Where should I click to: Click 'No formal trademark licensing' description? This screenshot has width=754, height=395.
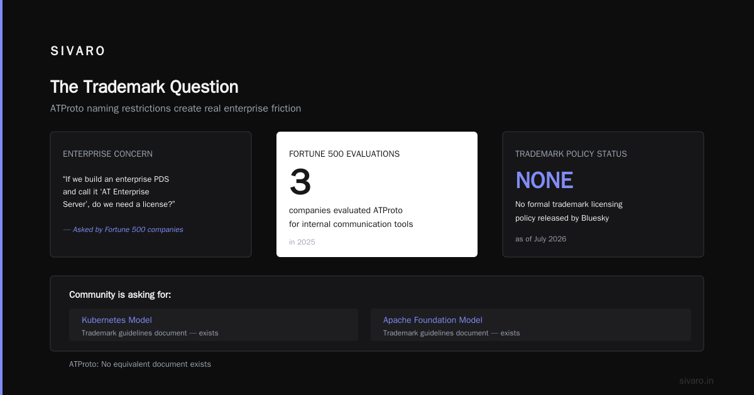click(x=569, y=211)
